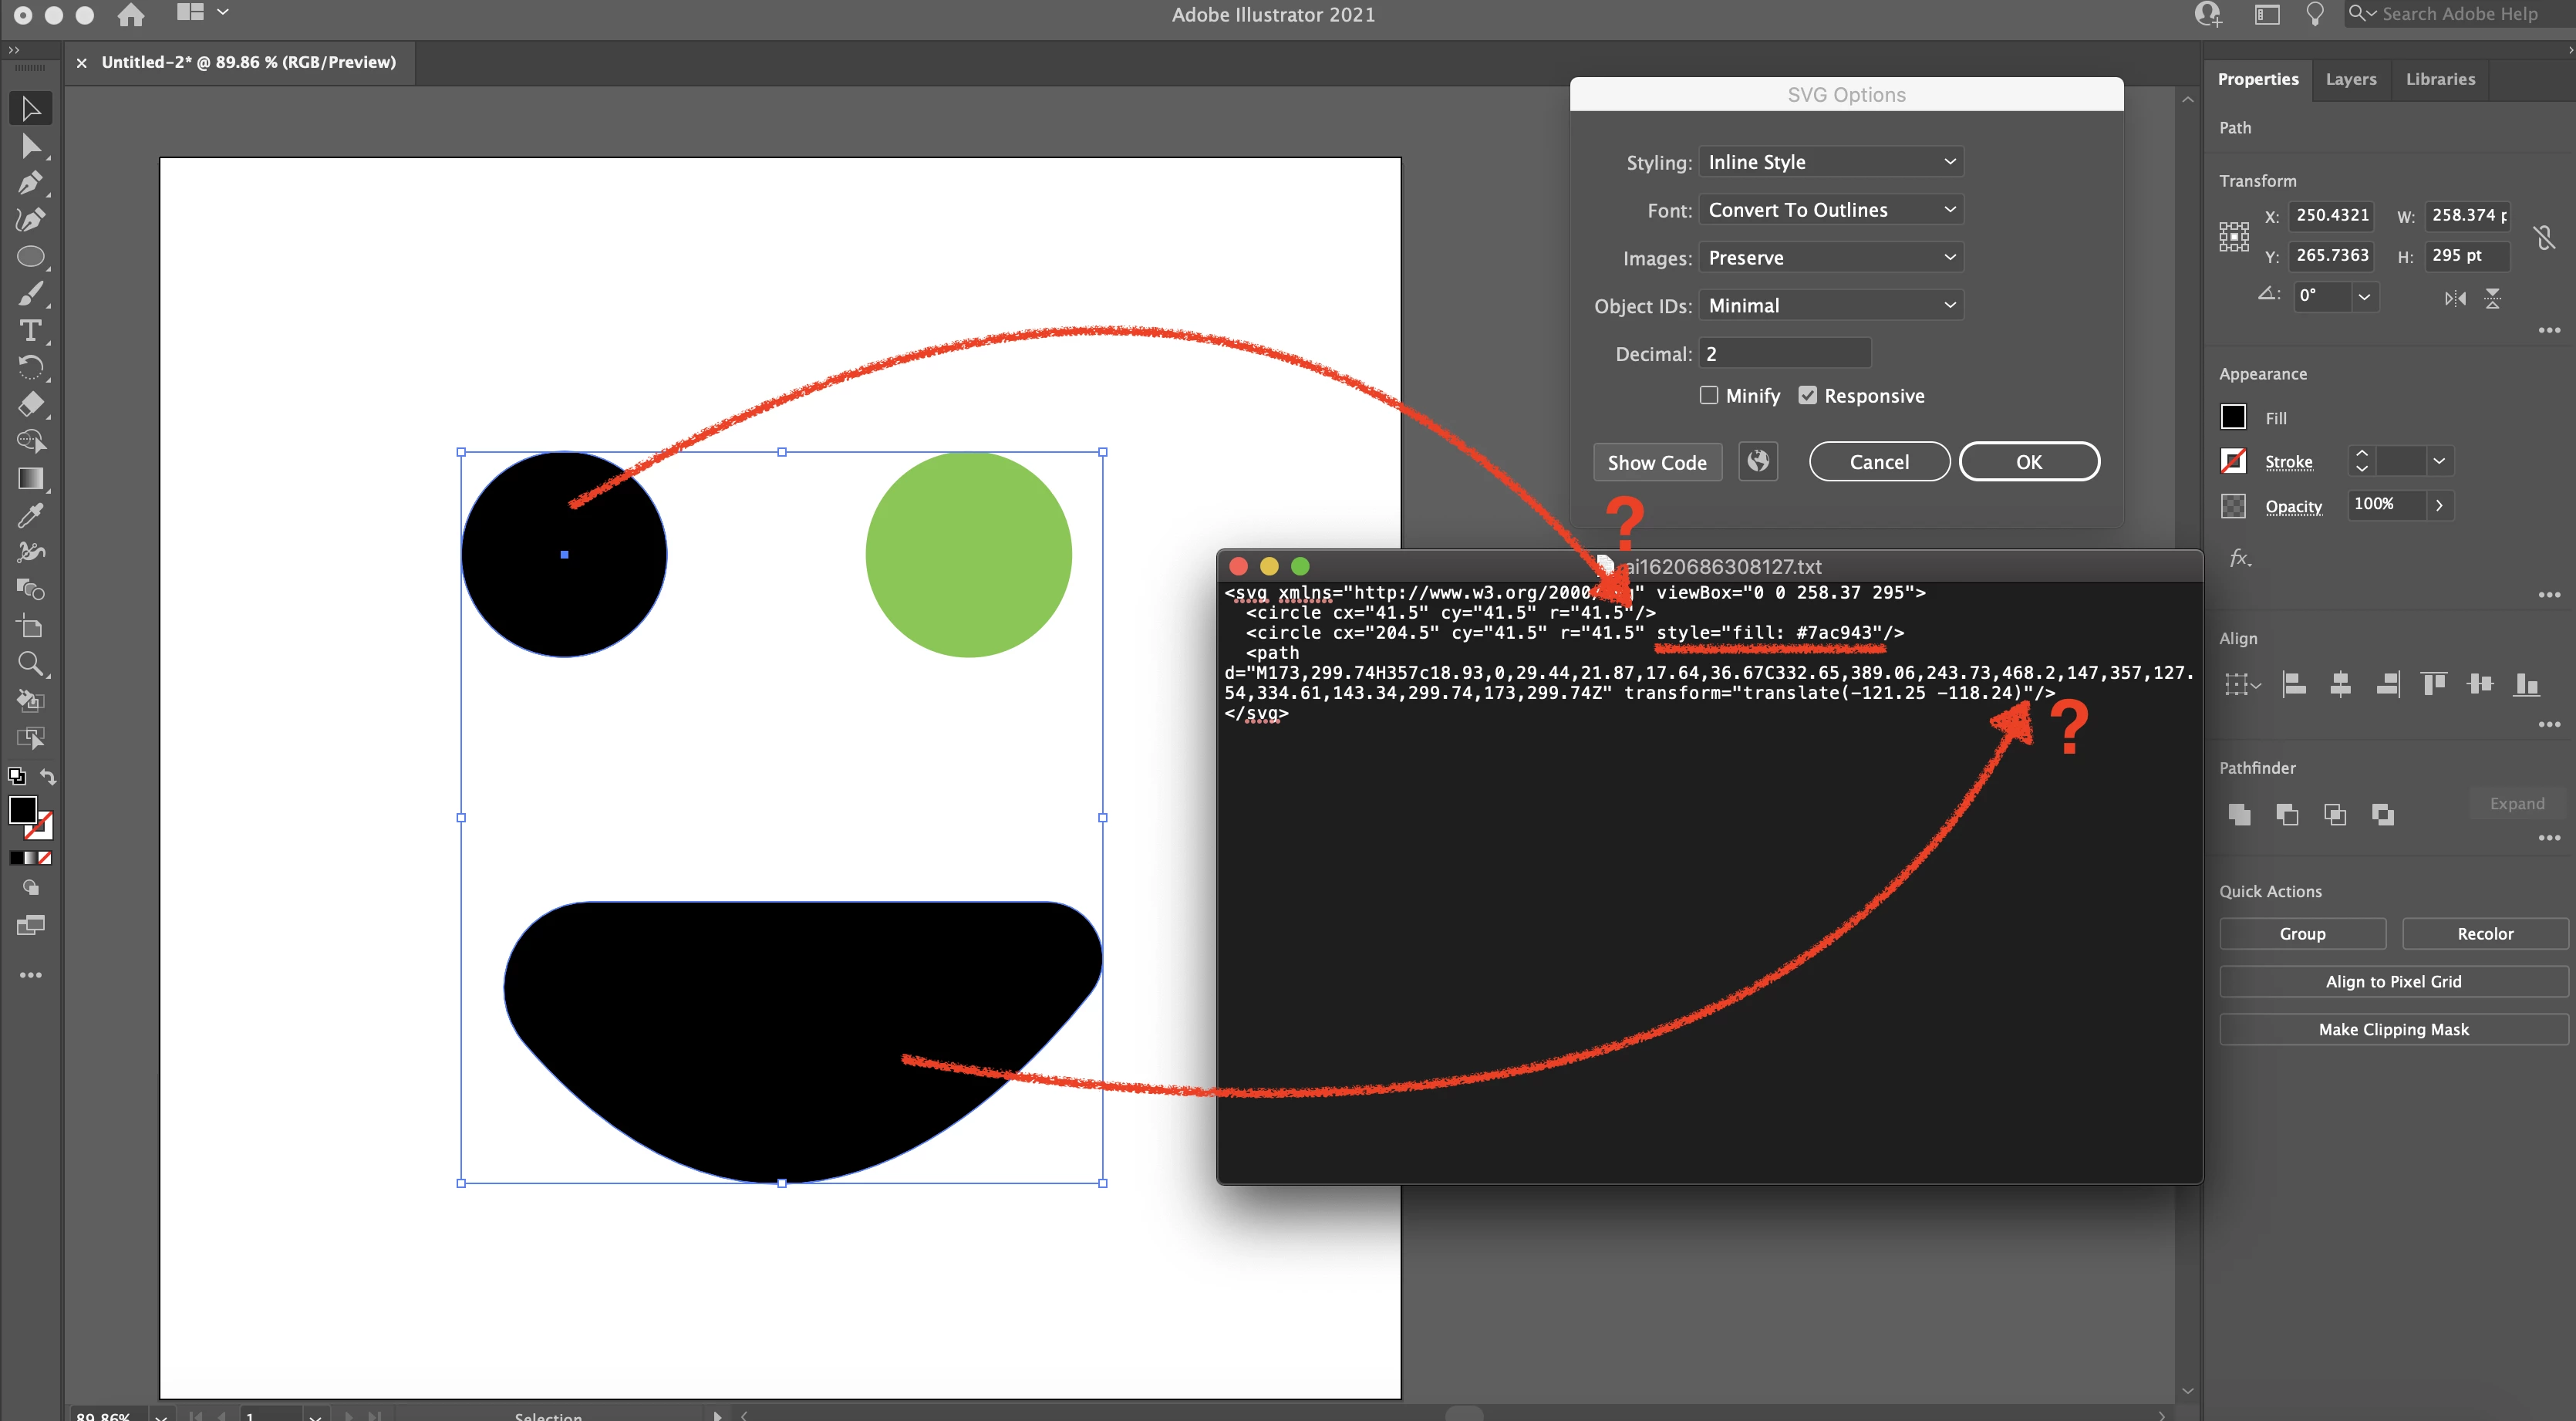The image size is (2576, 1421).
Task: Open the Libraries tab
Action: [2440, 79]
